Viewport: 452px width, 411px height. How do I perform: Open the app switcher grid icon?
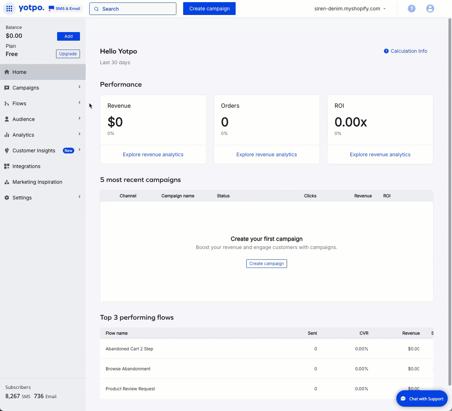click(x=9, y=9)
